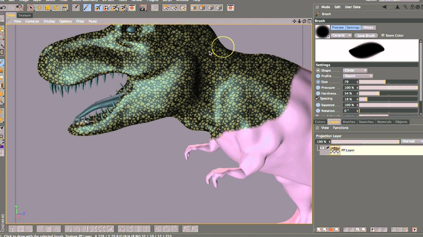The image size is (423, 237).
Task: Click the Filters button in Brush panel
Action: 368,28
